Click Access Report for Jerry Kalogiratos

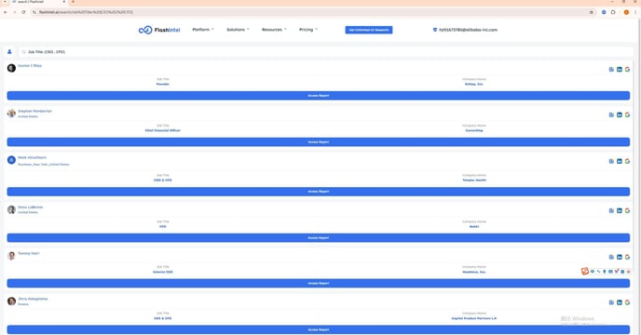point(319,329)
